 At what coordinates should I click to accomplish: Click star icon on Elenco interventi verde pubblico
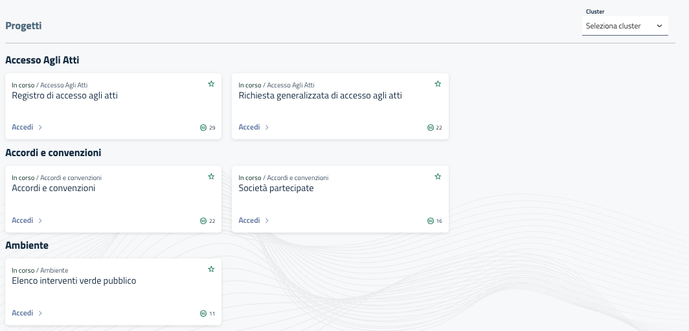point(211,269)
